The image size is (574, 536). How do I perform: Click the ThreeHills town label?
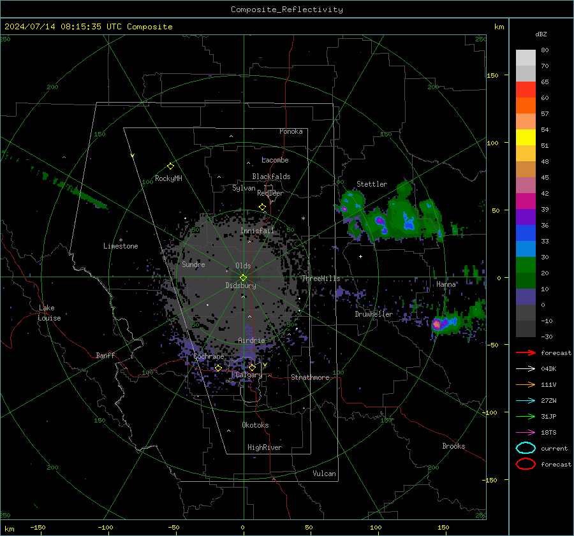coord(321,279)
